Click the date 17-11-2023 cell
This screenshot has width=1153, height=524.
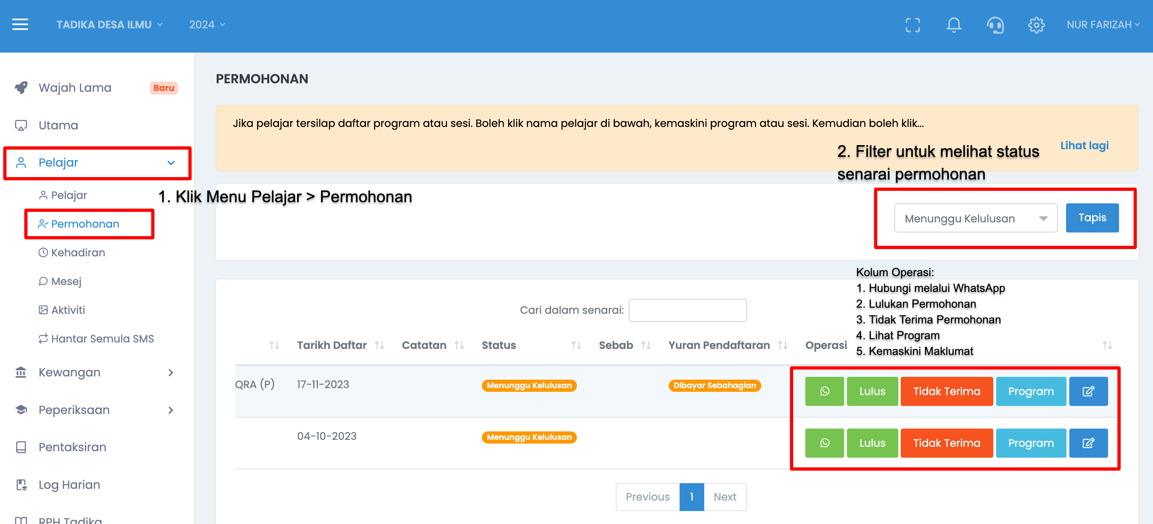[x=323, y=385]
